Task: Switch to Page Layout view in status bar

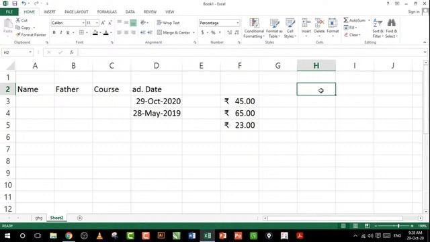Action: coord(355,226)
